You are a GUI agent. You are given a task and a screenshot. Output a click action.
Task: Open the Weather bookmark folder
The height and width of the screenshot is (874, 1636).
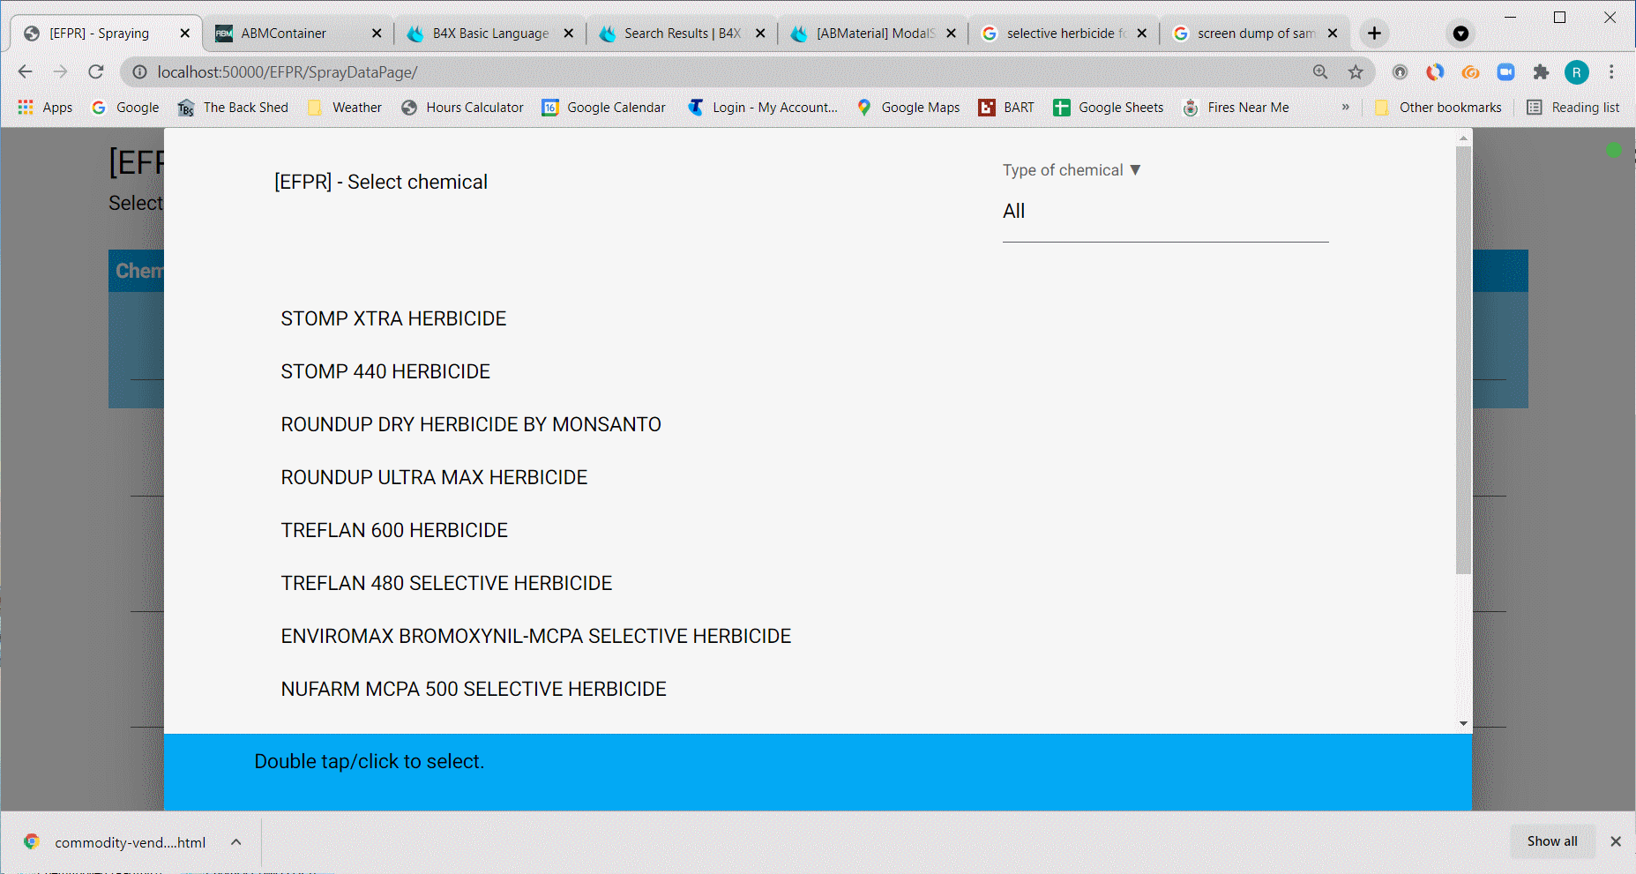pos(344,107)
